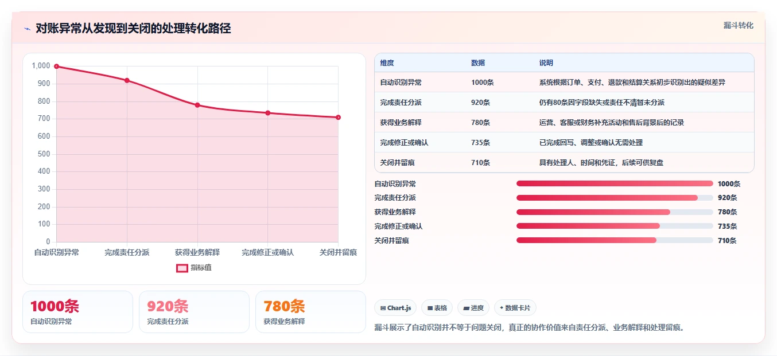Select the Chart.js tag chip

click(x=395, y=308)
